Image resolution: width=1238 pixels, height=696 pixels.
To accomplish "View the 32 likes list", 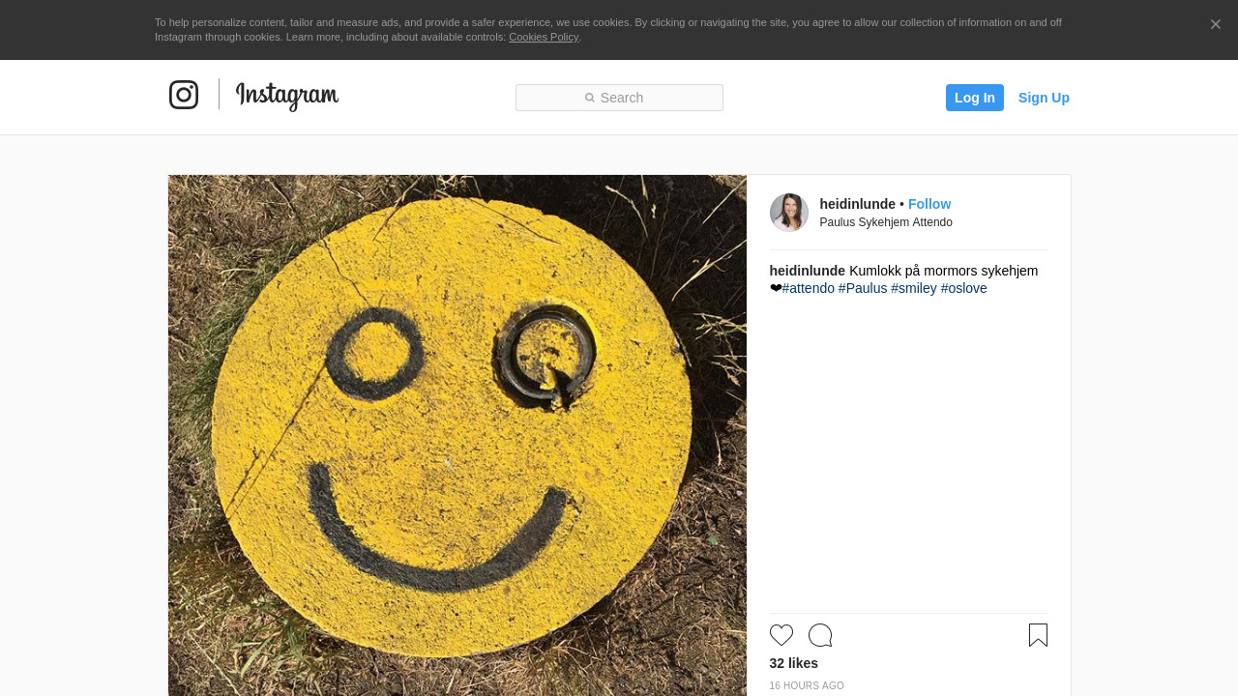I will 794,663.
